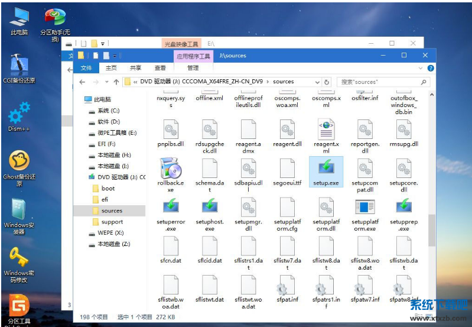Screen dimensions: 472x327
Task: Select 本地磁盘 (H:) in tree
Action: coord(110,155)
